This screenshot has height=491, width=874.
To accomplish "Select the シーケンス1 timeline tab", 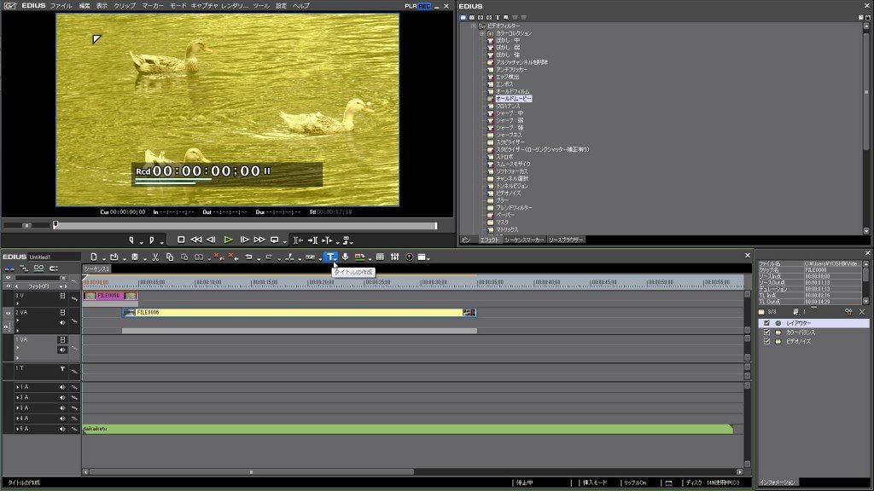I will [97, 269].
